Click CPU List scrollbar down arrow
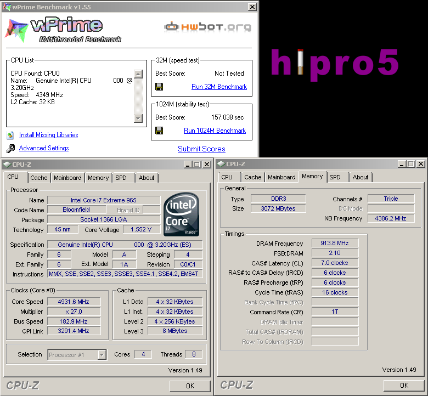Screen dimensions: 428x396 pos(138,118)
